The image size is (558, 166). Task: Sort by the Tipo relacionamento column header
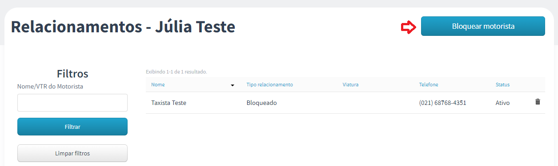click(269, 85)
